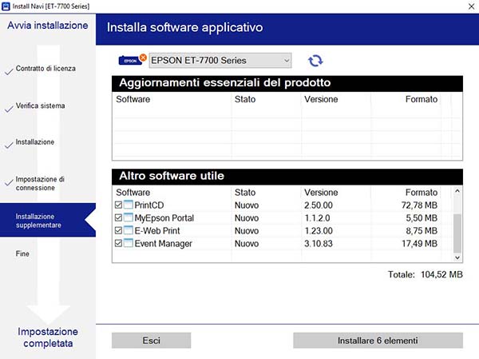This screenshot has width=479, height=359.
Task: Click the E-Web Print software icon
Action: (129, 231)
